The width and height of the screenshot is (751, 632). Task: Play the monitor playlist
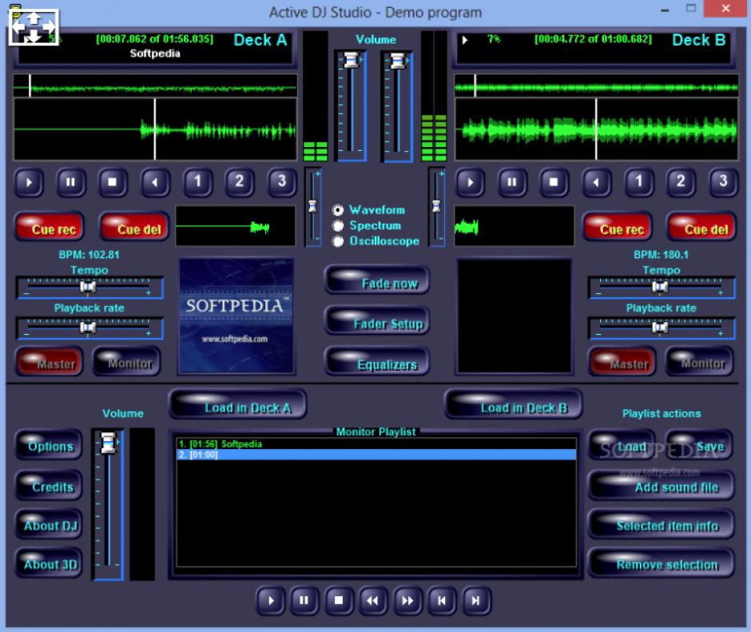click(271, 600)
